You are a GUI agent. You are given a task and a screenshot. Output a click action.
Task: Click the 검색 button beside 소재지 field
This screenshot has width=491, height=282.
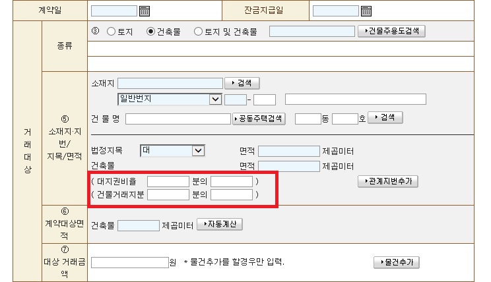tap(242, 83)
